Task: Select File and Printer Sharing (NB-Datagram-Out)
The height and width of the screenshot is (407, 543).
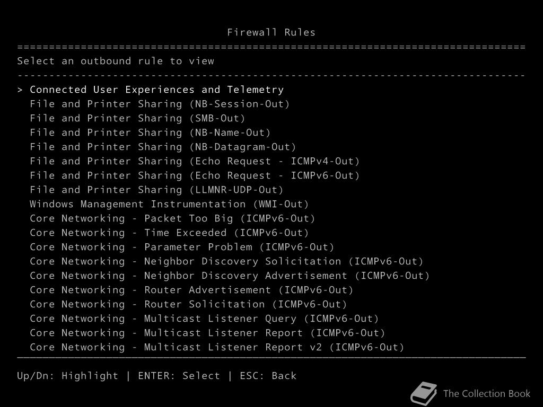Action: click(x=163, y=147)
